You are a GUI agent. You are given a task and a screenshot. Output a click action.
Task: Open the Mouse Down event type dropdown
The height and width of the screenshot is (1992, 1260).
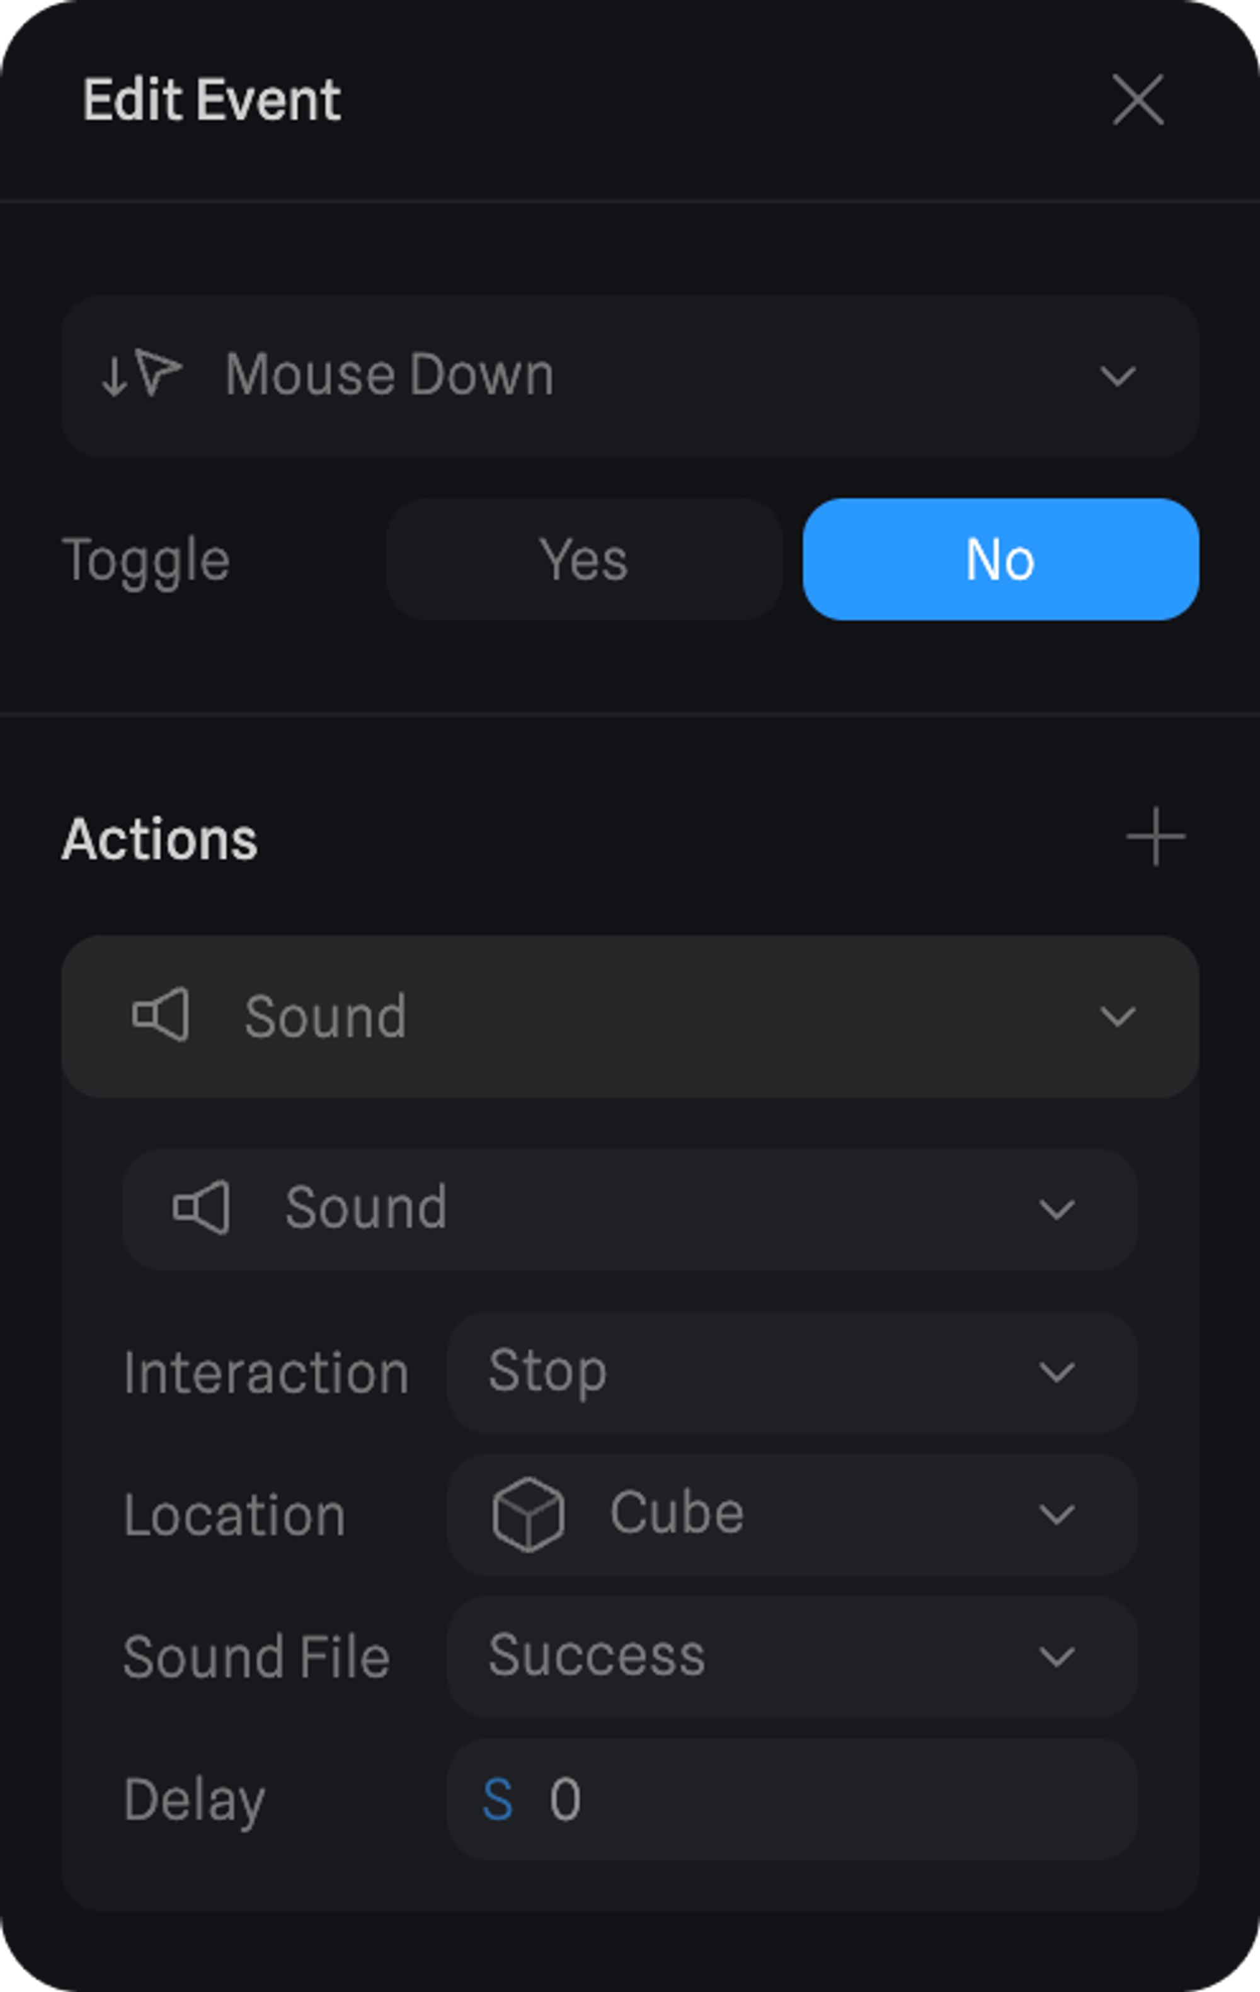tap(628, 376)
